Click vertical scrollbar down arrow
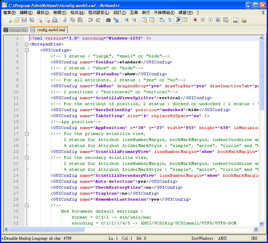This screenshot has height=243, width=268. (x=261, y=223)
